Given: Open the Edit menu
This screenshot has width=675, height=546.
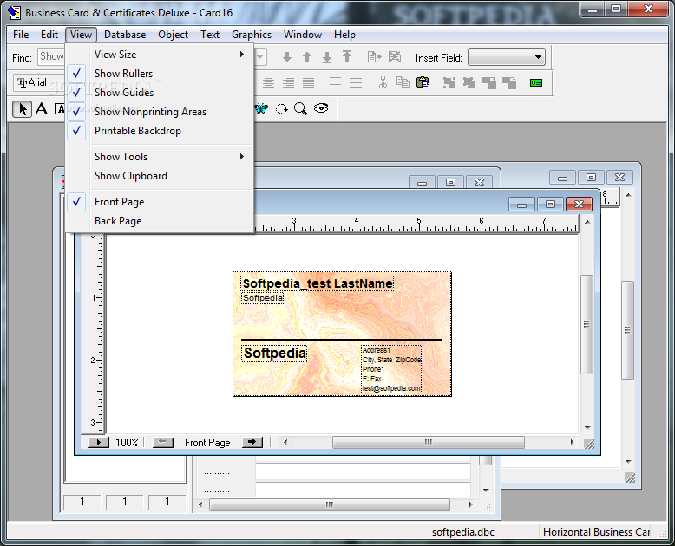Looking at the screenshot, I should (x=49, y=35).
